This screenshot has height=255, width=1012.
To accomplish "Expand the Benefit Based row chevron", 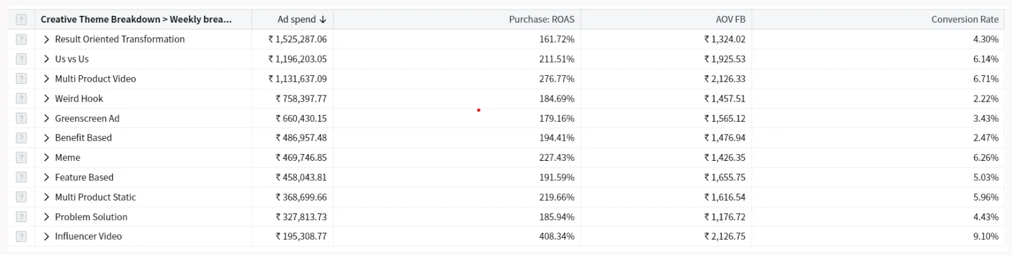I will coord(47,138).
